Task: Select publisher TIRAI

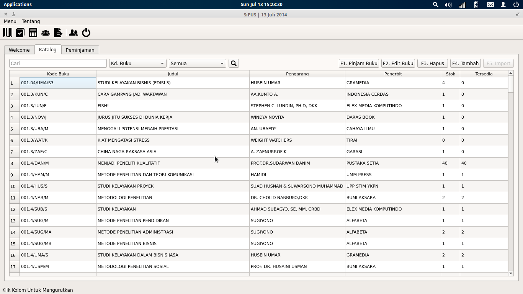Action: pos(393,140)
